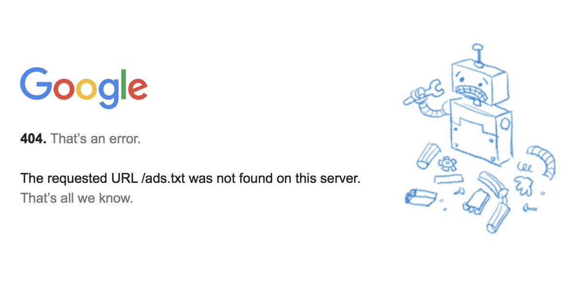Viewport: 584px width, 300px height.
Task: Click the green letter l in logo
Action: [124, 84]
